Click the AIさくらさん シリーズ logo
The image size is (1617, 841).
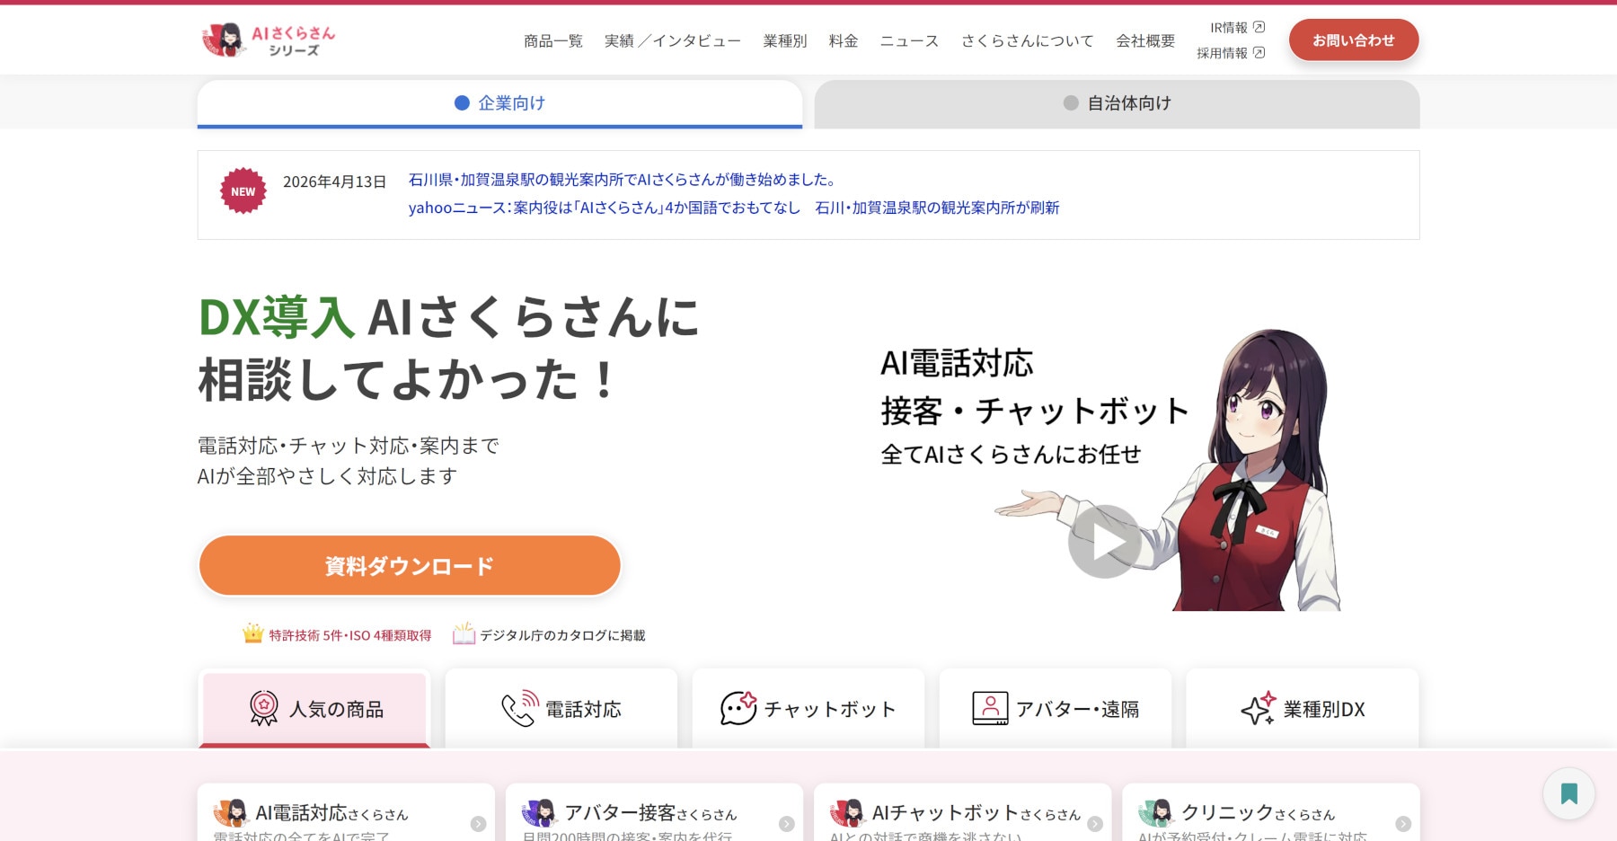click(x=268, y=40)
